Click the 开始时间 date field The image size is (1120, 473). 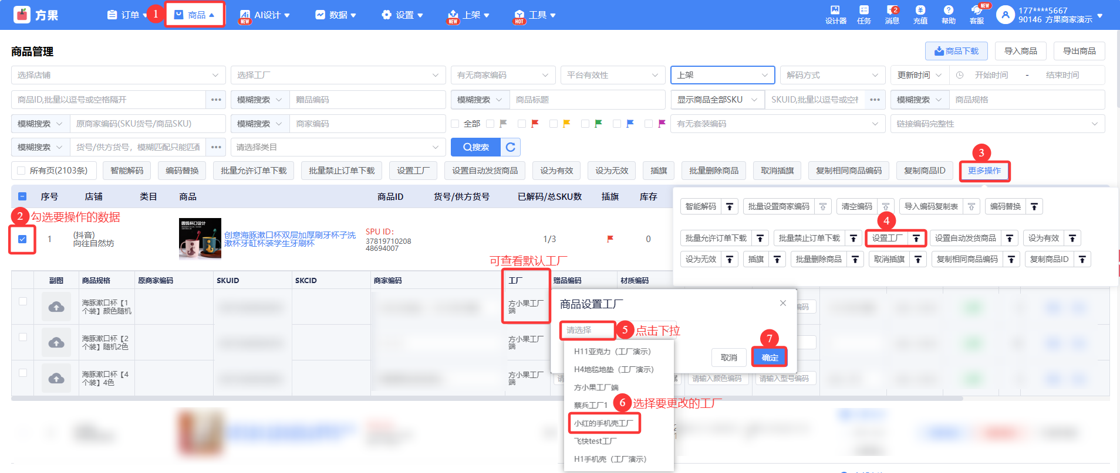pyautogui.click(x=993, y=75)
